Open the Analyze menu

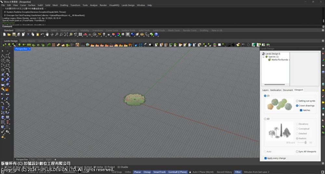pos(94,5)
